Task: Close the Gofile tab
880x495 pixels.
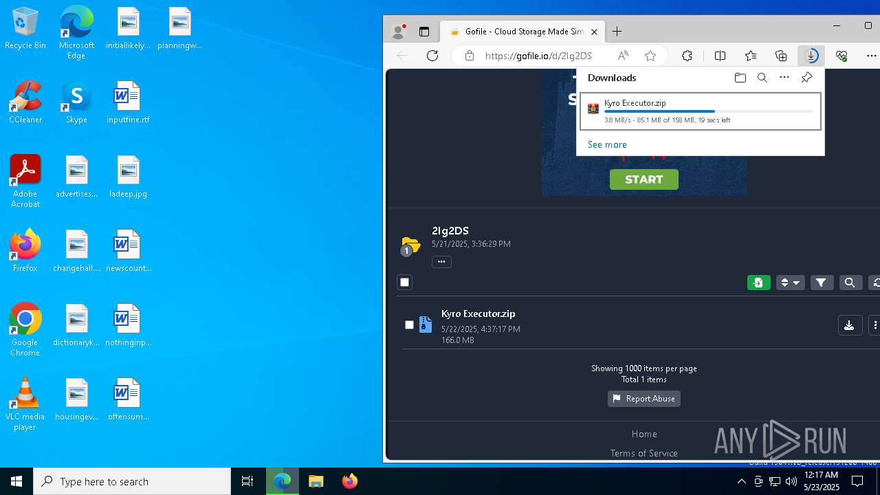Action: (x=595, y=32)
